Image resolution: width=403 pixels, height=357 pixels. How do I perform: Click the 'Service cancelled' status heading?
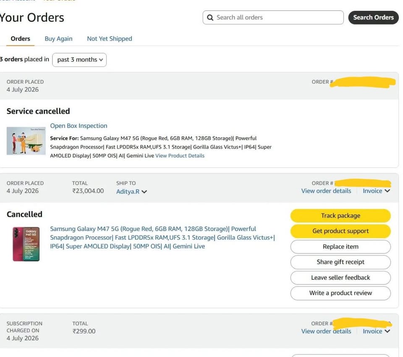(38, 111)
